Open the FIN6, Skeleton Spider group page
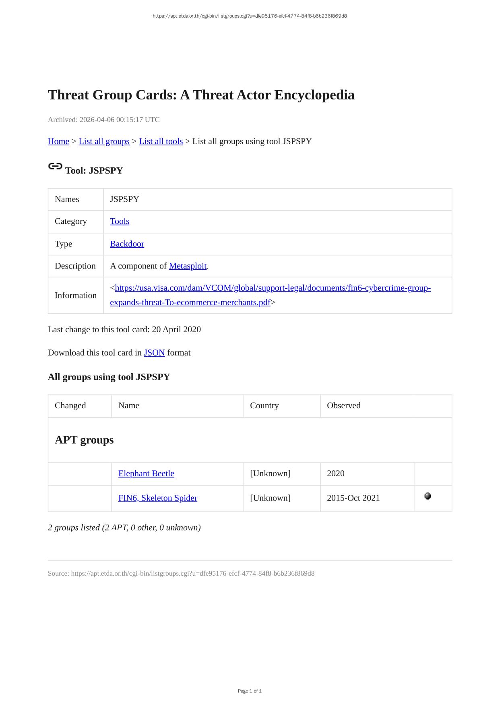 pos(158,498)
